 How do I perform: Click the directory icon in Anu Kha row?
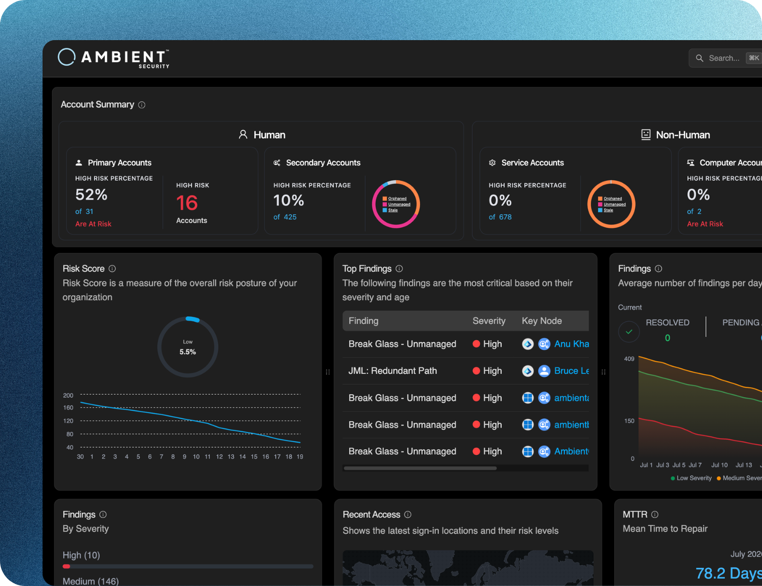(x=528, y=344)
